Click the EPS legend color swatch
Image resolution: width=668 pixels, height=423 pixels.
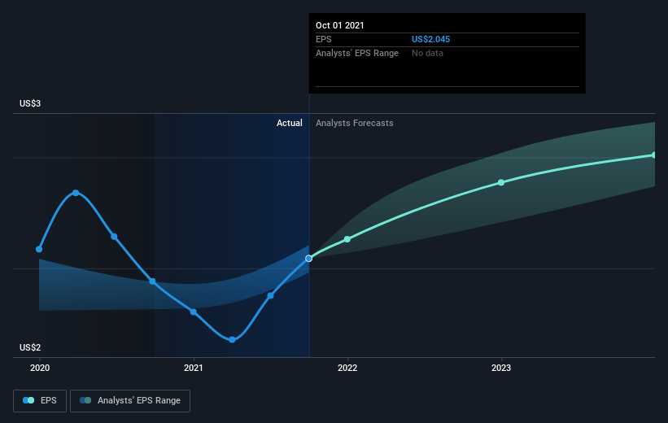pyautogui.click(x=28, y=400)
